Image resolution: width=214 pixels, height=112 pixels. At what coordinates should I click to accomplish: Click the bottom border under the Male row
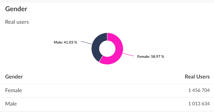(x=107, y=111)
